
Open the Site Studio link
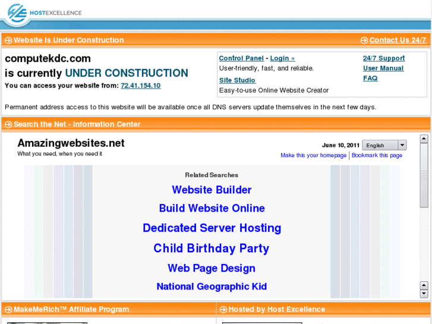237,80
